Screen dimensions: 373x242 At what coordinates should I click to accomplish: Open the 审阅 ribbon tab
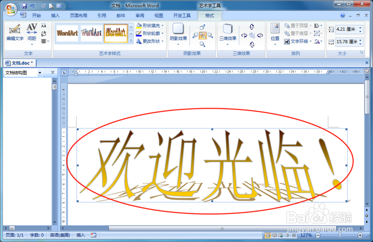(x=140, y=15)
